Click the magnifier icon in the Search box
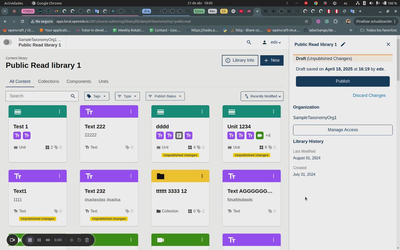 pos(73,96)
